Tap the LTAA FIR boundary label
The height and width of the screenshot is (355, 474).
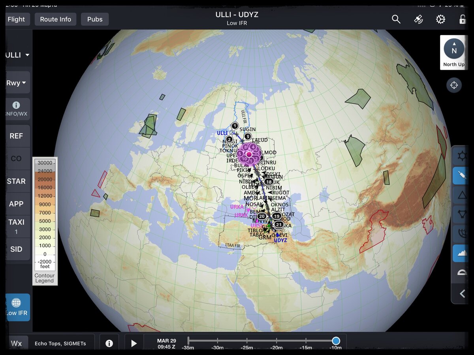tap(233, 245)
